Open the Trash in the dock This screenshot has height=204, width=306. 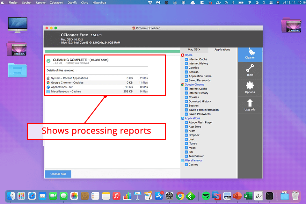tap(295, 196)
